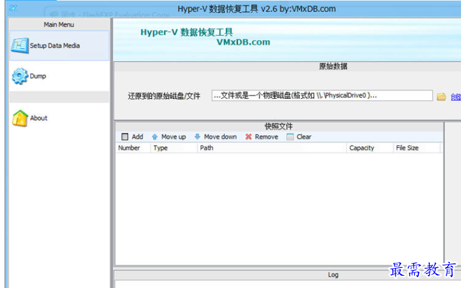The width and height of the screenshot is (461, 288).
Task: Click the Clear toolbar label
Action: click(304, 137)
